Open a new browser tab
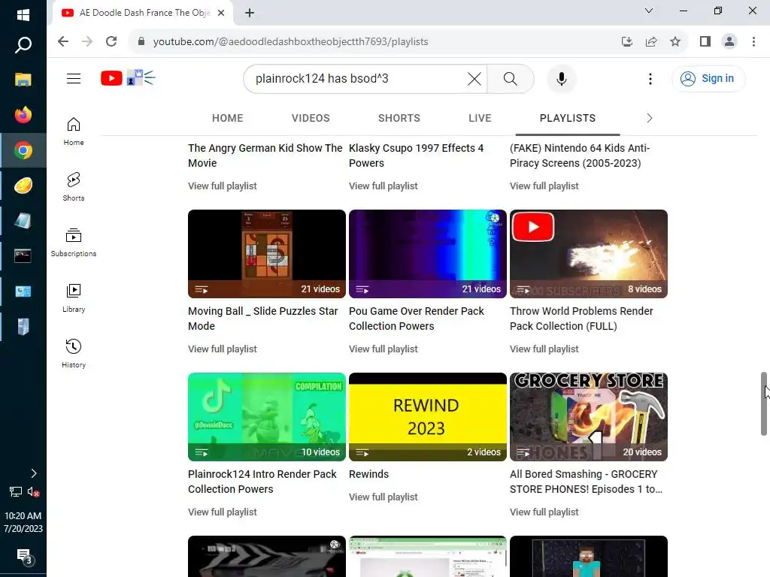770x577 pixels. pyautogui.click(x=250, y=13)
